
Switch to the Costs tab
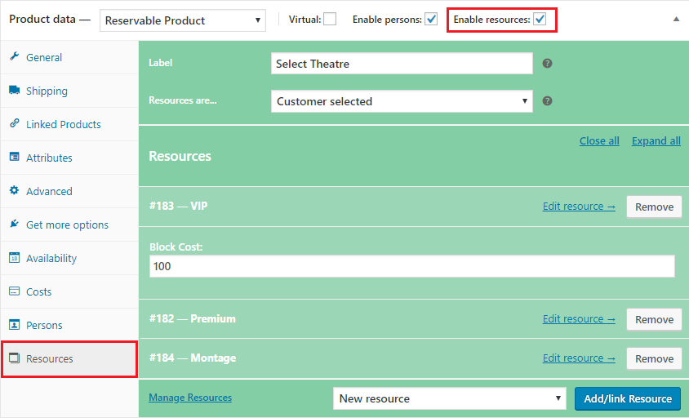tap(38, 291)
